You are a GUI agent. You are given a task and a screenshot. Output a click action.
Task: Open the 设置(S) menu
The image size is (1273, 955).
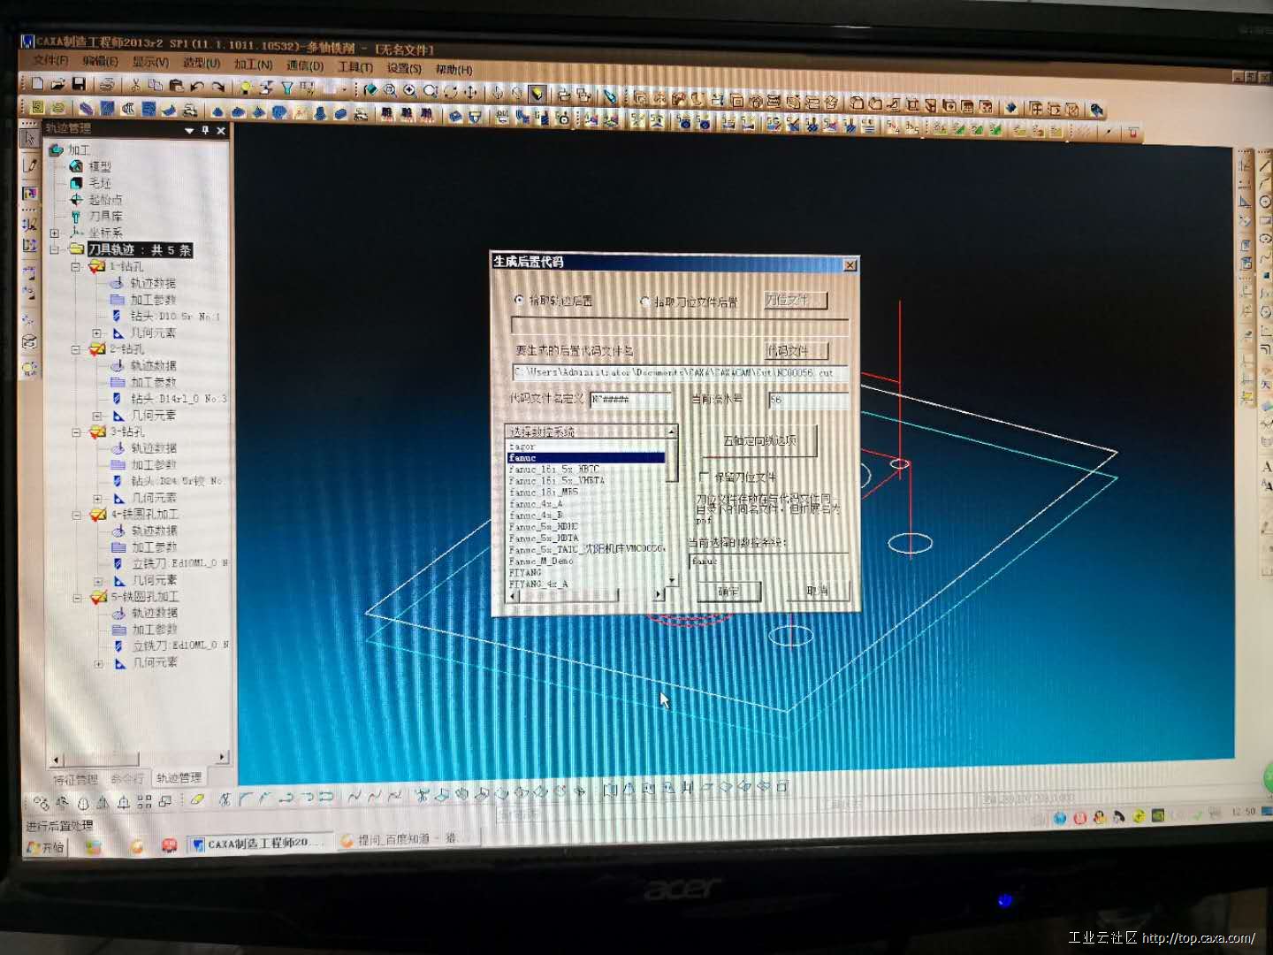pyautogui.click(x=403, y=68)
